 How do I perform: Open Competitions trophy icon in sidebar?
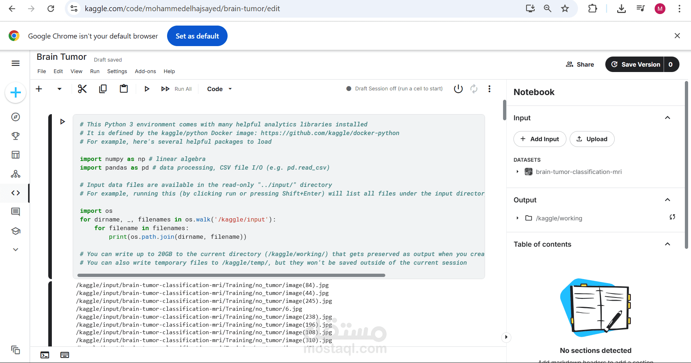pyautogui.click(x=15, y=136)
